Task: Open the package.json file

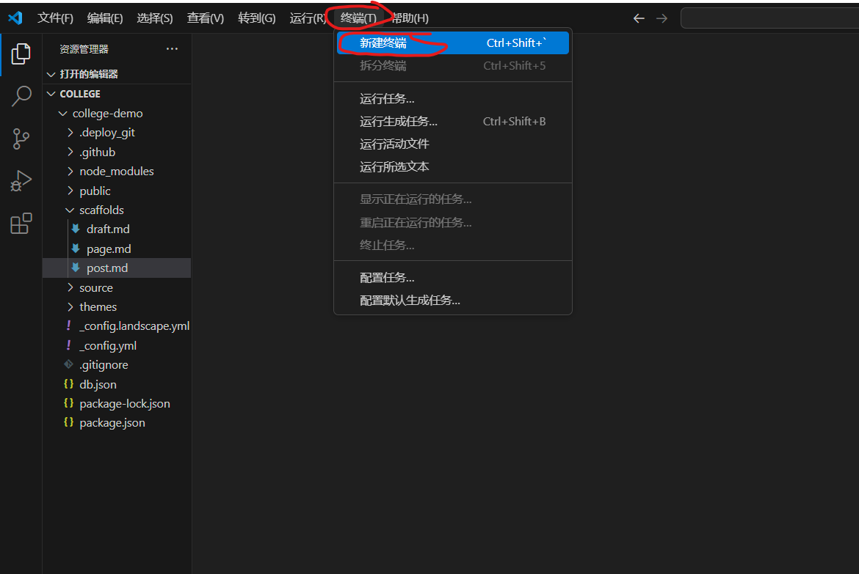Action: click(112, 422)
